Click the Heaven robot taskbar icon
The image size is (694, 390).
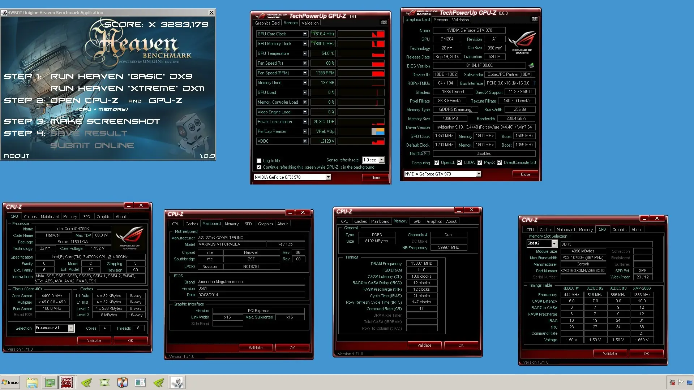pyautogui.click(x=177, y=382)
